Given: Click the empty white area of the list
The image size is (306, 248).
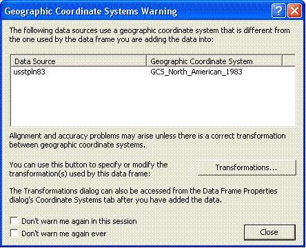Looking at the screenshot, I should point(153,101).
